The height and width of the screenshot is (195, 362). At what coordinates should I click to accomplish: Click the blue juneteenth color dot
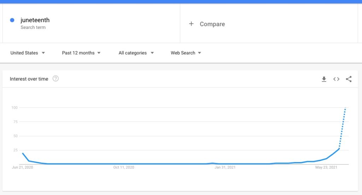point(12,20)
